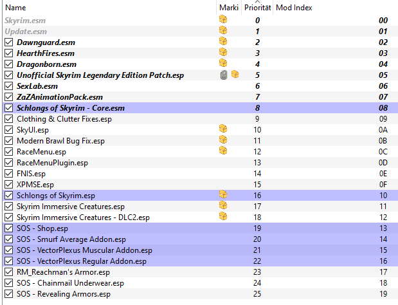398x305 pixels.
Task: Click the archive icon in SkyUI.esp row
Action: point(223,129)
